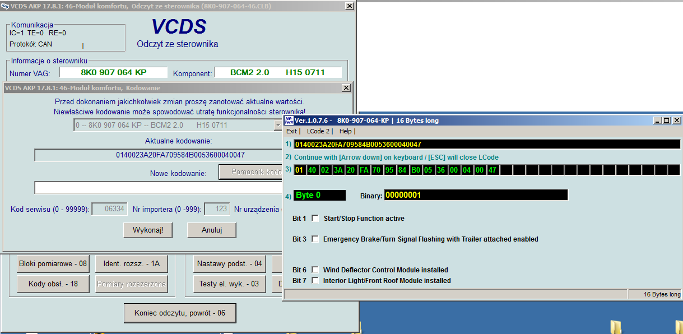This screenshot has height=334, width=683.
Task: Maximize the LCode window
Action: tap(666, 120)
